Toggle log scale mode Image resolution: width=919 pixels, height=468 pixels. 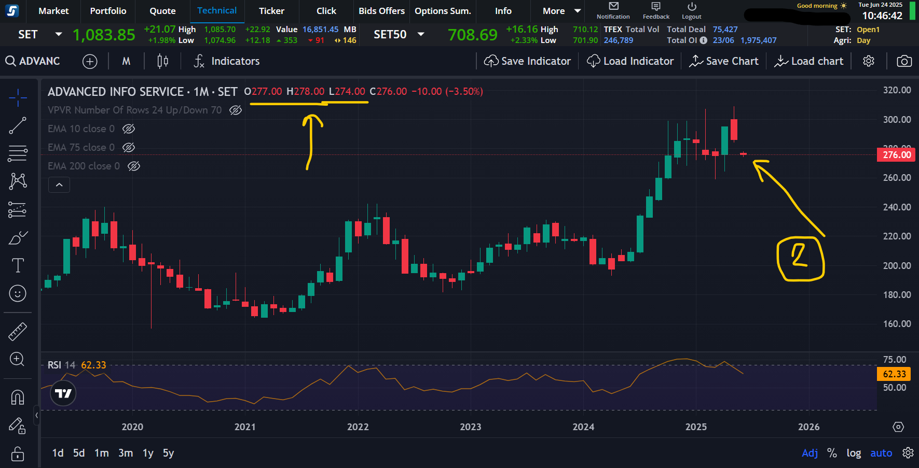[854, 453]
